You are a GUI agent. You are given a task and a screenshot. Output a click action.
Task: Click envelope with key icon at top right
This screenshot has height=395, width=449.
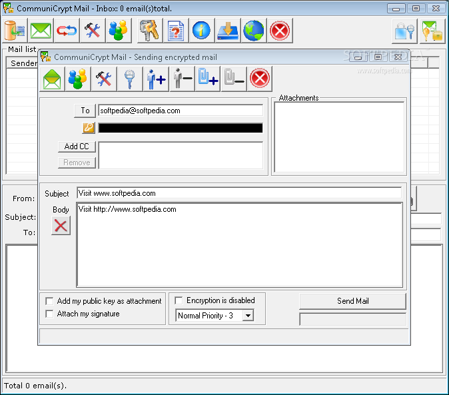[x=432, y=31]
